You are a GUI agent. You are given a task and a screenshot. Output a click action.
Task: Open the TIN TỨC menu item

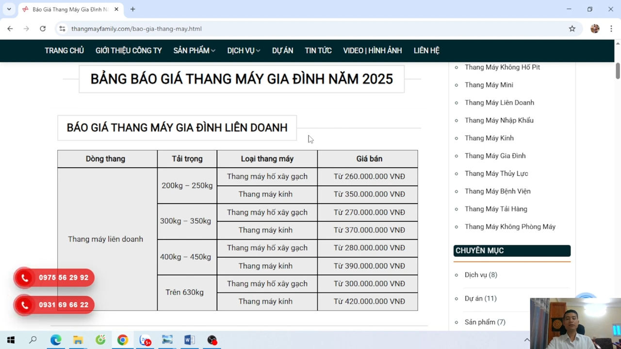(x=318, y=50)
